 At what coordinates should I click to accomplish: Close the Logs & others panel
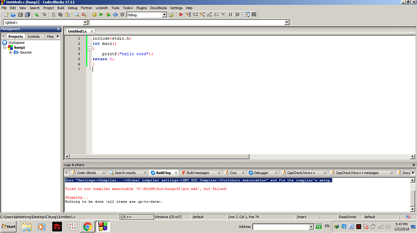413,165
